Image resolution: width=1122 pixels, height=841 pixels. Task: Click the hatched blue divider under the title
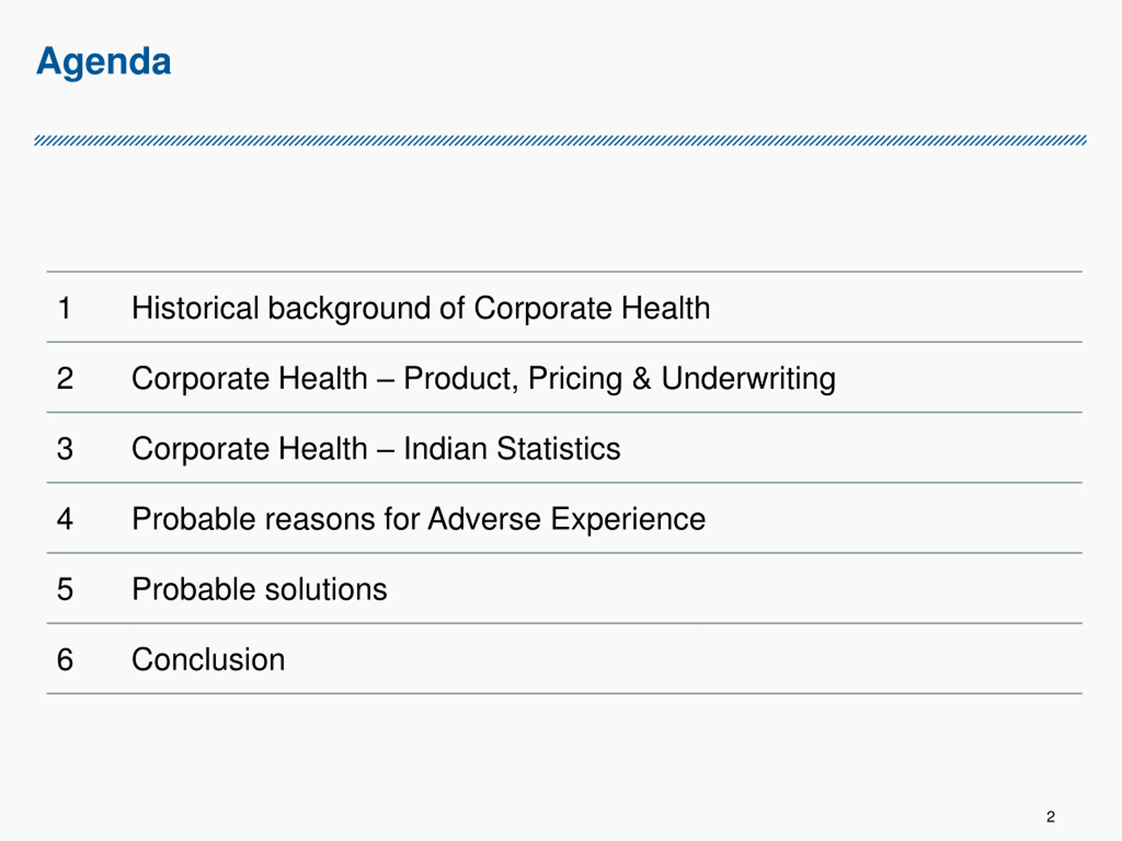560,141
